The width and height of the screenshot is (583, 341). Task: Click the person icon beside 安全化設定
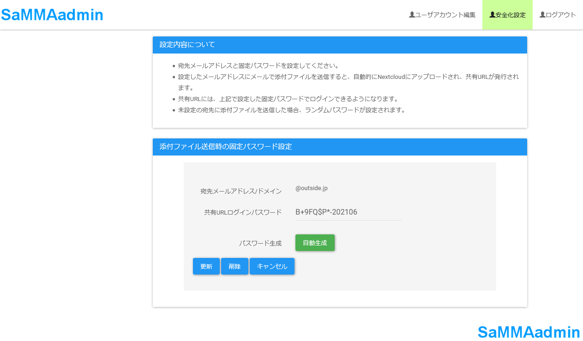[x=492, y=15]
